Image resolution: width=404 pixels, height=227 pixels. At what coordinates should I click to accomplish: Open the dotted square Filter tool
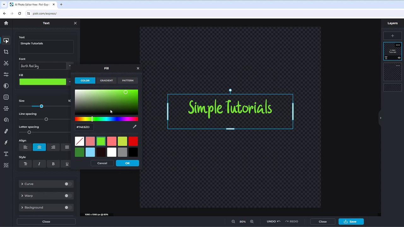tap(6, 97)
